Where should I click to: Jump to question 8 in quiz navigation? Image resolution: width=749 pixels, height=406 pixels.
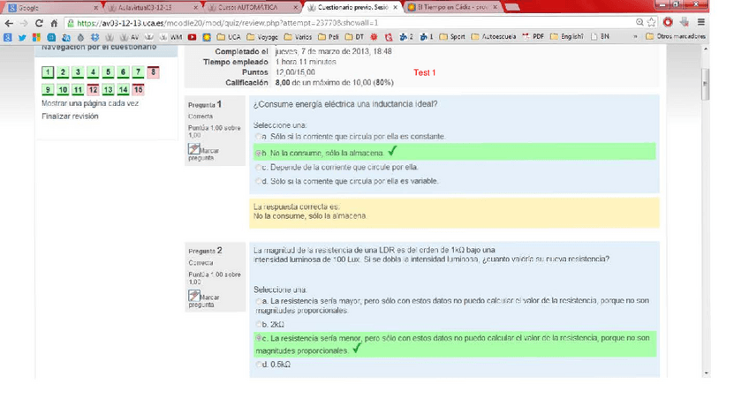tap(154, 72)
